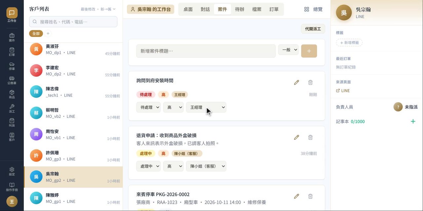
Task: Select customer 蔡明哲 in the list
Action: (x=73, y=113)
